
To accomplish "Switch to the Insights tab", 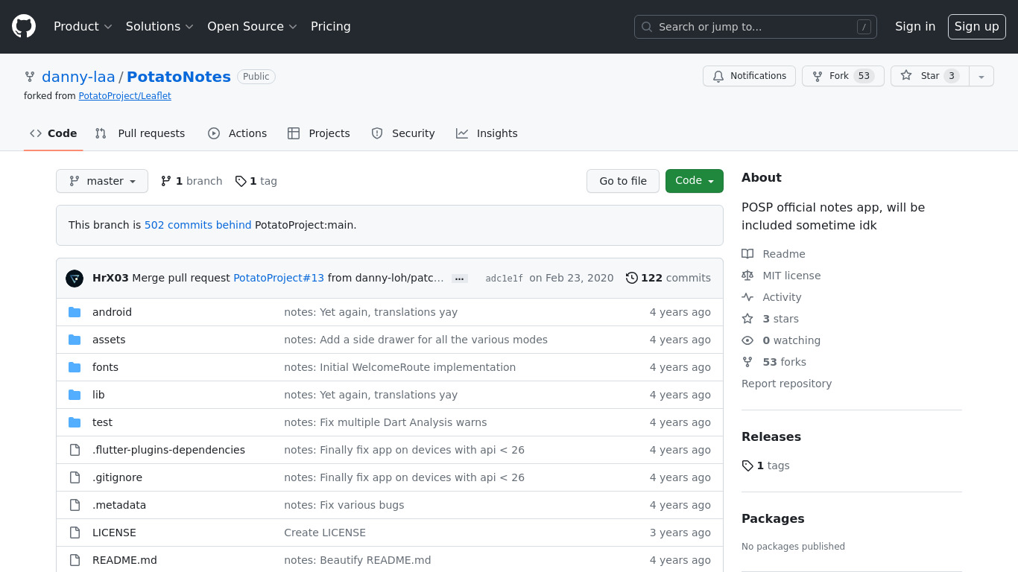I will coord(487,133).
